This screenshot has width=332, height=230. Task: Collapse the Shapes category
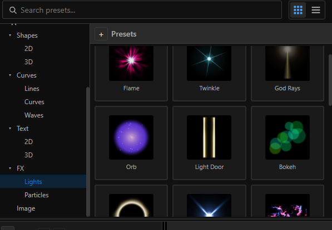point(10,35)
